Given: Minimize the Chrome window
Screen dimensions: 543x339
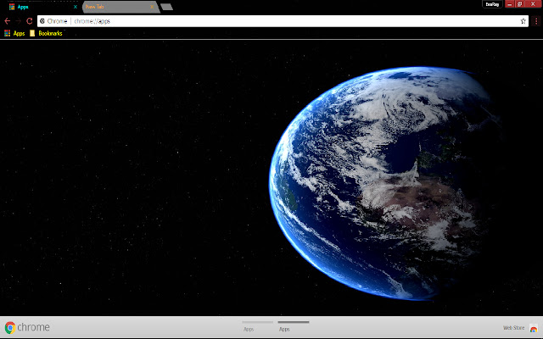Looking at the screenshot, I should [509, 4].
